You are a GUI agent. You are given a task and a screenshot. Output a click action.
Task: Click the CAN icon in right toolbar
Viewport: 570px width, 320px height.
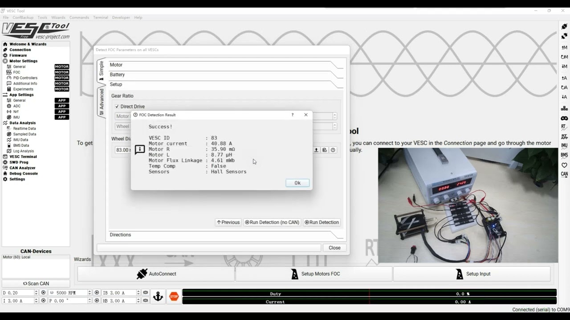(x=564, y=174)
